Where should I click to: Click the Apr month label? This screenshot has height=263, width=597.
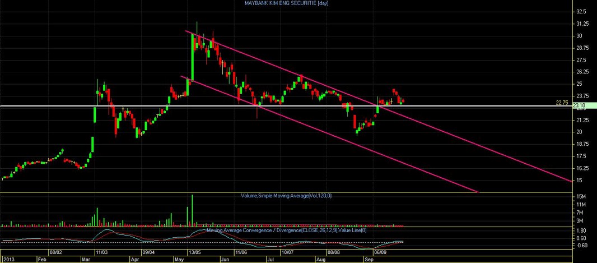[135, 259]
